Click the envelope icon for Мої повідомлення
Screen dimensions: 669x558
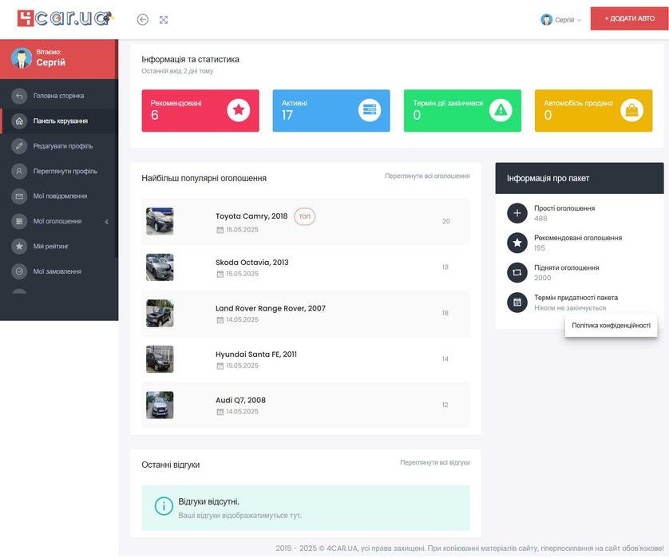click(x=19, y=196)
